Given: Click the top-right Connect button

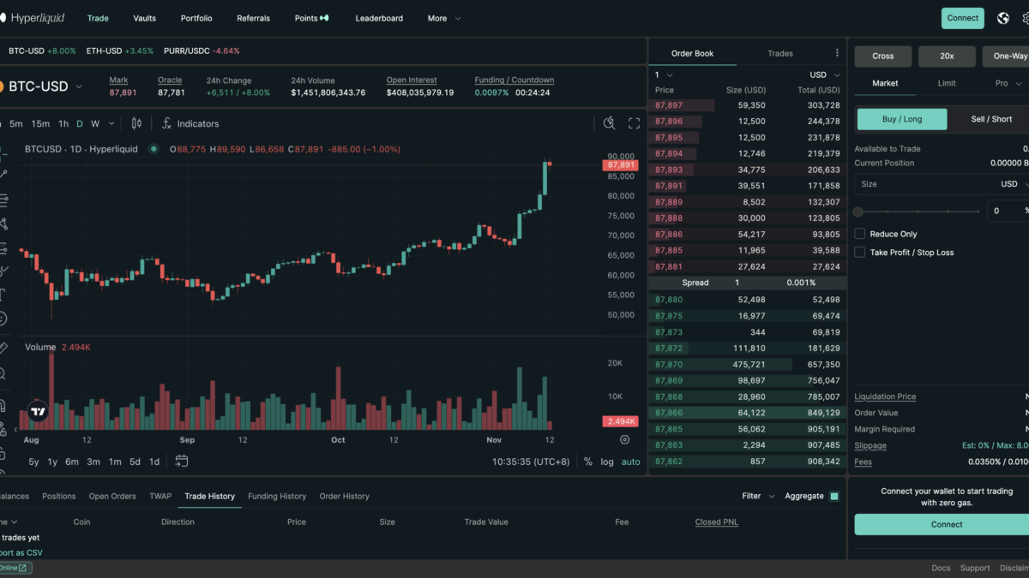Looking at the screenshot, I should (963, 18).
